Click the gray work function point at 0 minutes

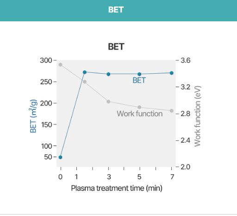(61, 64)
